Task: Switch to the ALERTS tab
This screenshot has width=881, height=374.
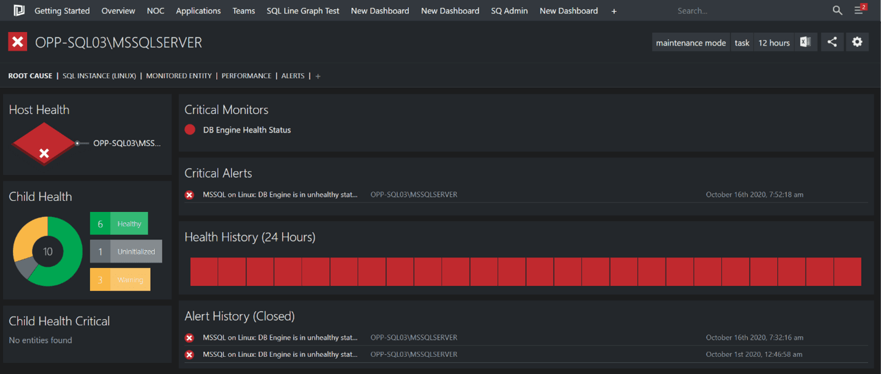Action: [293, 76]
